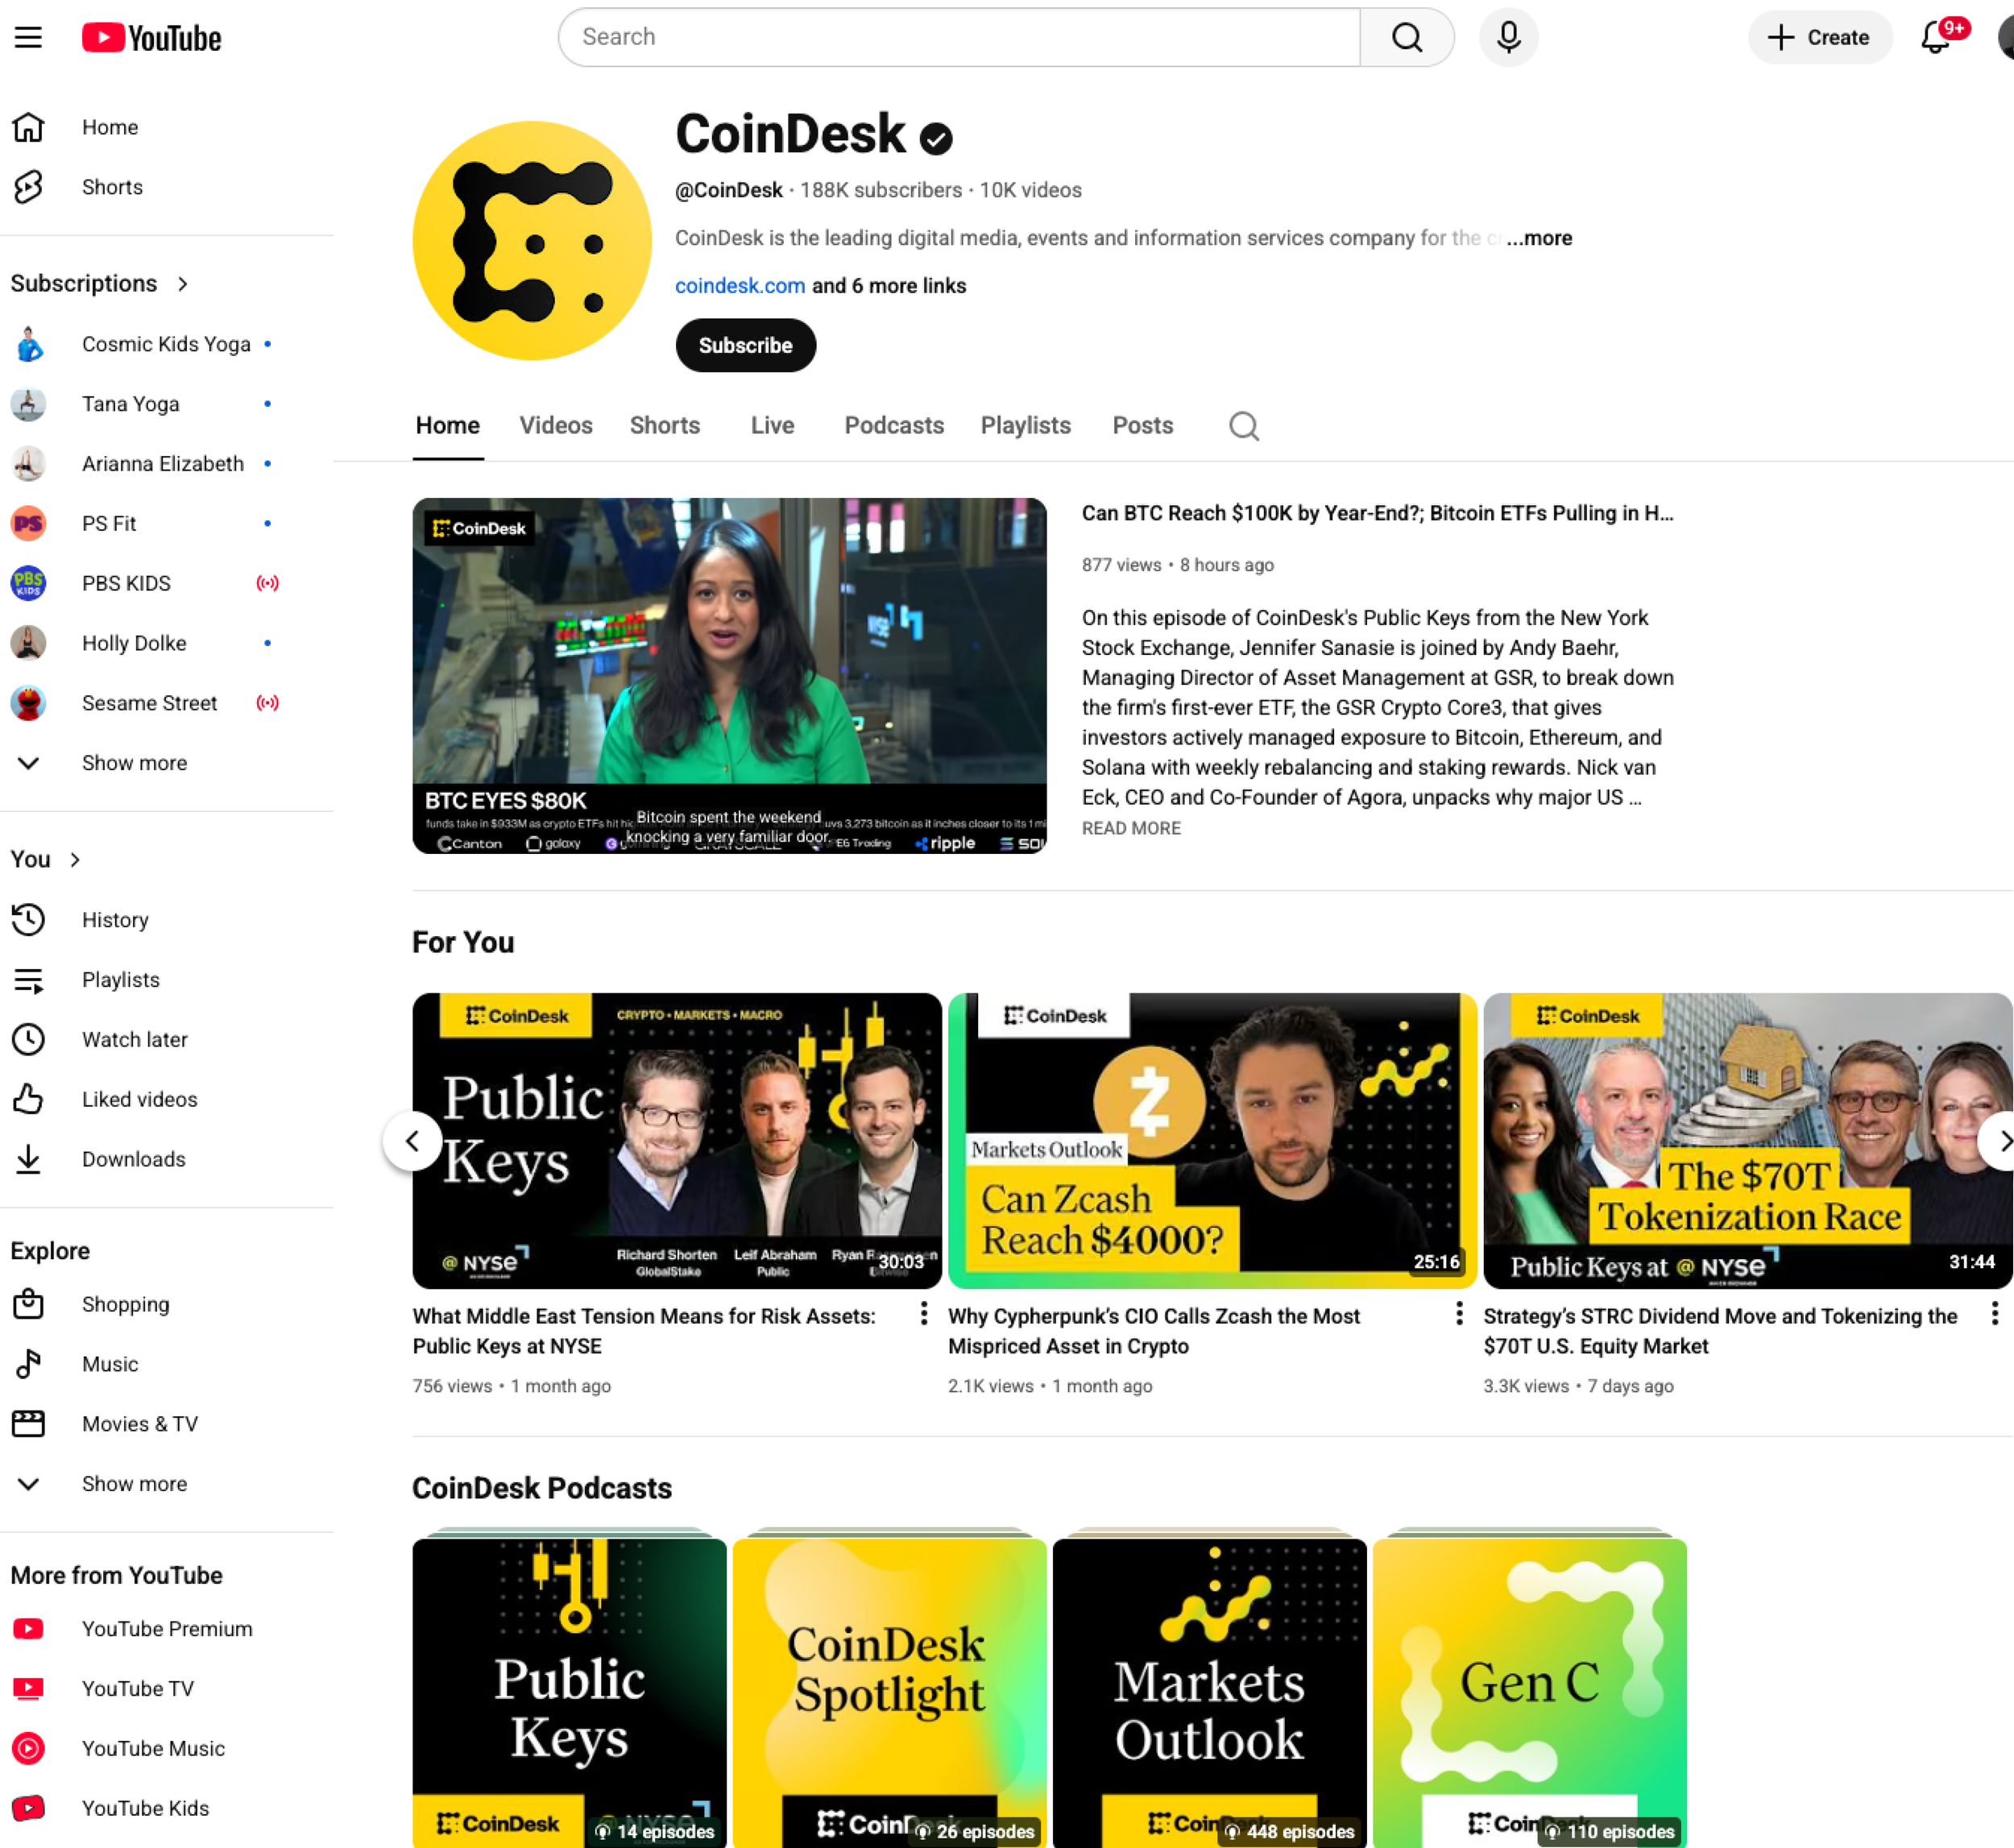Subscribe to CoinDesk channel
The height and width of the screenshot is (1848, 2014).
click(x=745, y=345)
